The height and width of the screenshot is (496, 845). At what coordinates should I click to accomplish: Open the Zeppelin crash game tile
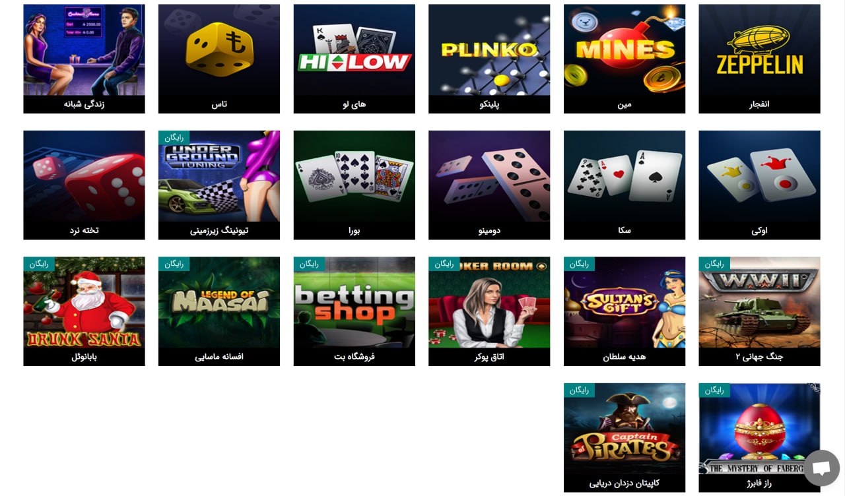point(759,59)
